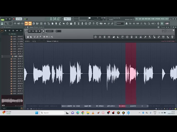Arm the main transport Record button

point(14,19)
